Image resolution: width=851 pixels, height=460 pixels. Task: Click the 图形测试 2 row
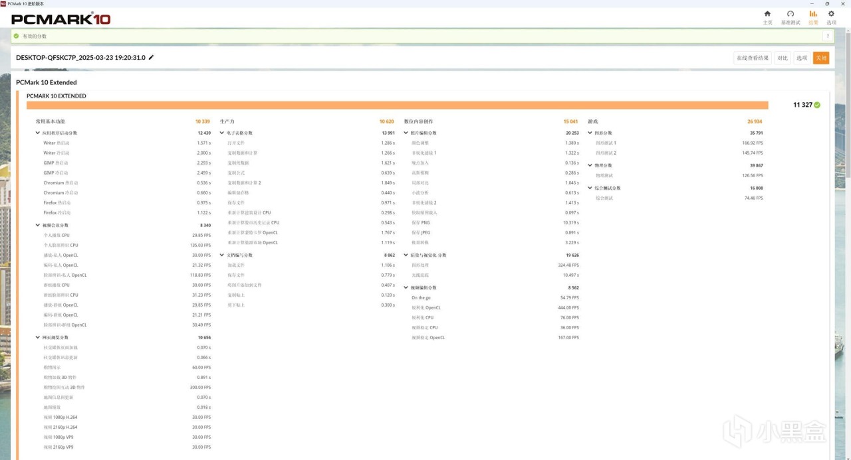[x=679, y=153]
